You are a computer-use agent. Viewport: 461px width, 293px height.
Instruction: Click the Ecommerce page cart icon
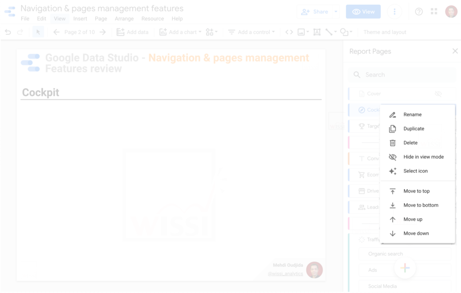362,175
